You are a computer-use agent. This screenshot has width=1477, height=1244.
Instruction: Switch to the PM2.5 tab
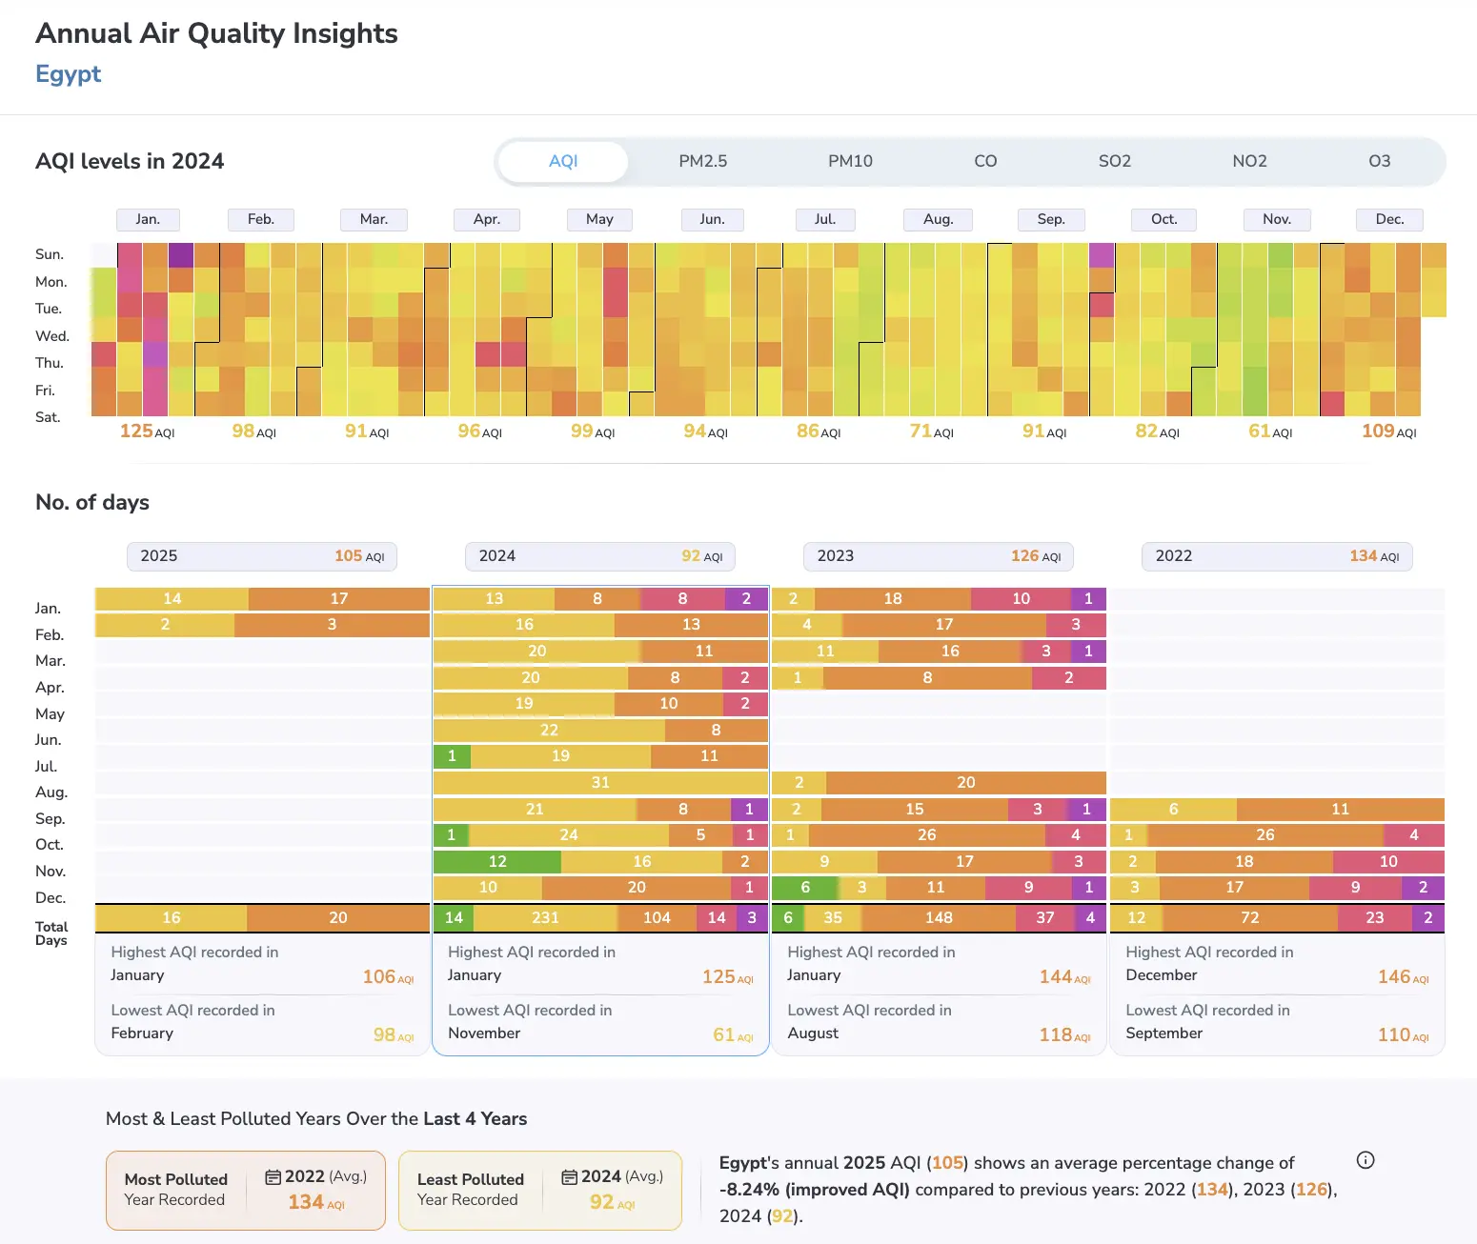[x=702, y=161]
